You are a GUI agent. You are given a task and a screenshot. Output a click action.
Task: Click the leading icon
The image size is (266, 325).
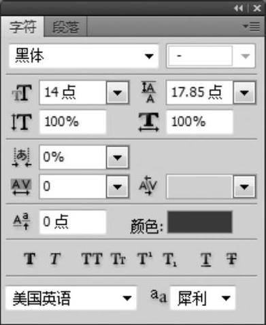tap(149, 92)
